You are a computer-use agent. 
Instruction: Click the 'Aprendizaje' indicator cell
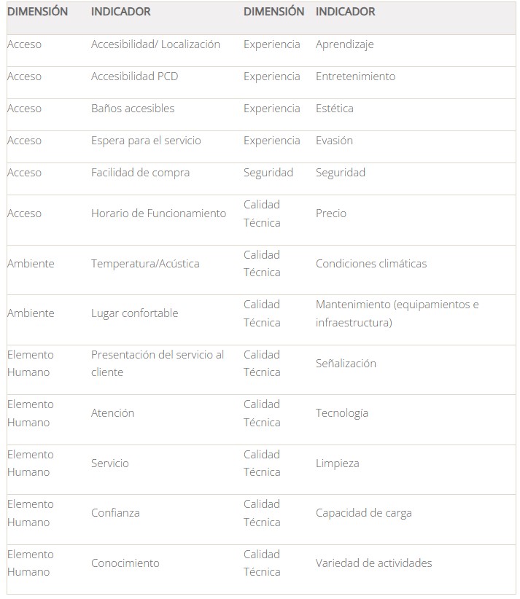344,44
